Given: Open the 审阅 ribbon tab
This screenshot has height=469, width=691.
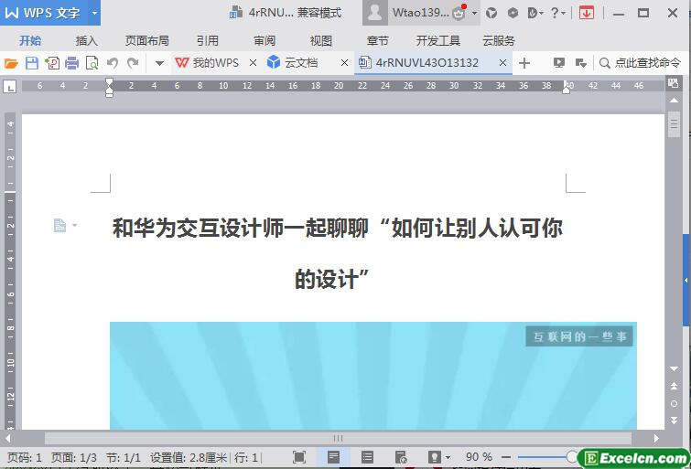Looking at the screenshot, I should 265,41.
